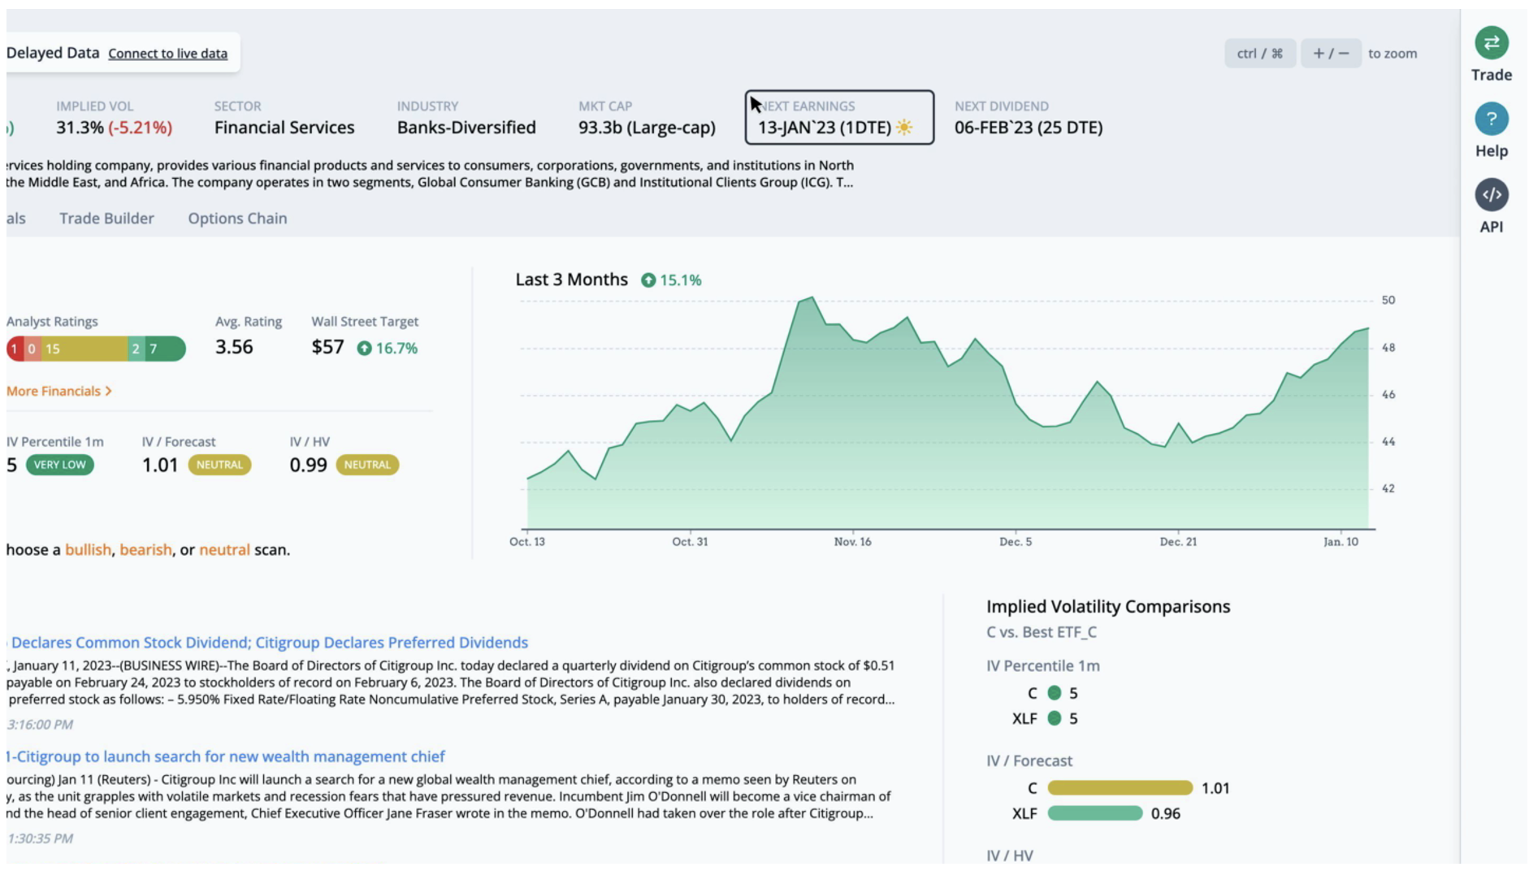The width and height of the screenshot is (1529, 871).
Task: Click the green up-arrow next to 15.1%
Action: pyautogui.click(x=648, y=280)
